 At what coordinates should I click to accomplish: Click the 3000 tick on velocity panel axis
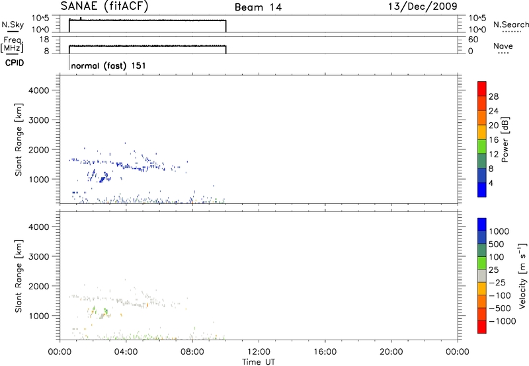[x=39, y=257]
